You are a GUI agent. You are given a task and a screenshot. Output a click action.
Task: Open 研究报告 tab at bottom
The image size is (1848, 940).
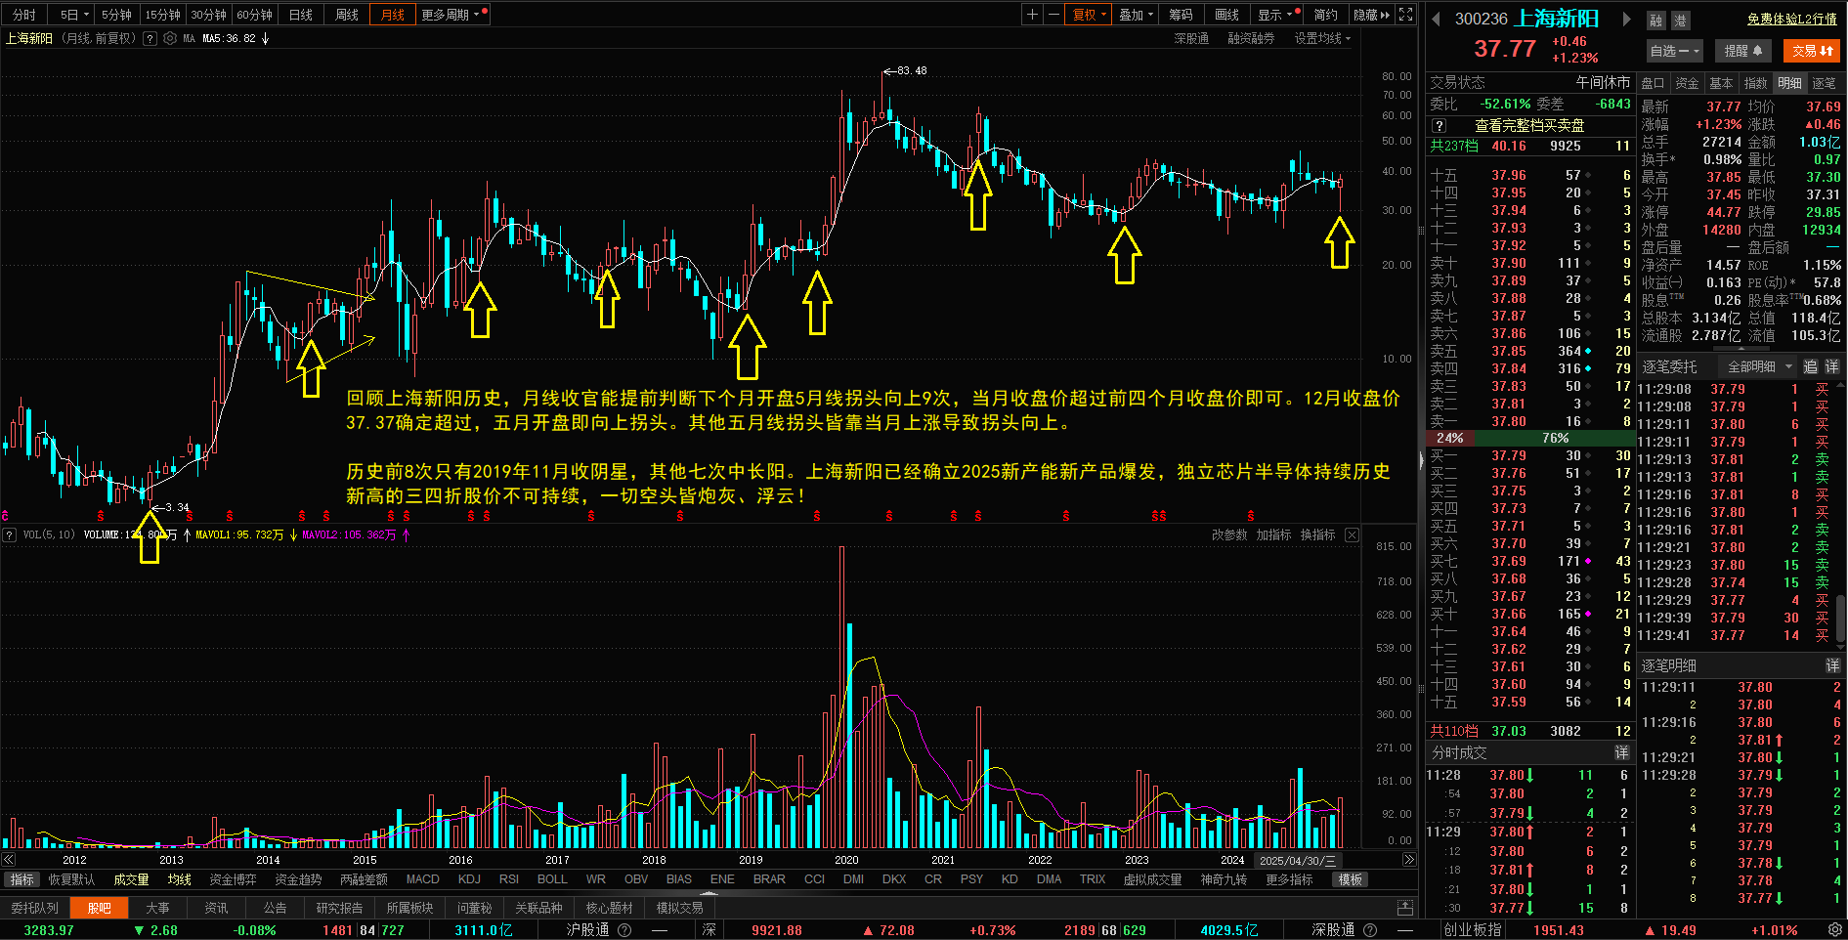click(339, 908)
